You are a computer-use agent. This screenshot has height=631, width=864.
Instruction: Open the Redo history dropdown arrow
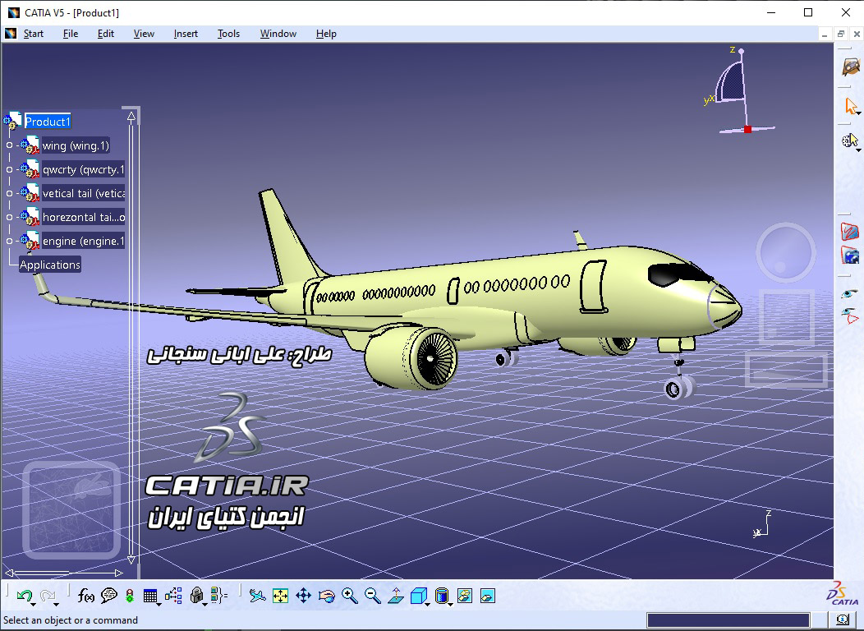pyautogui.click(x=57, y=604)
